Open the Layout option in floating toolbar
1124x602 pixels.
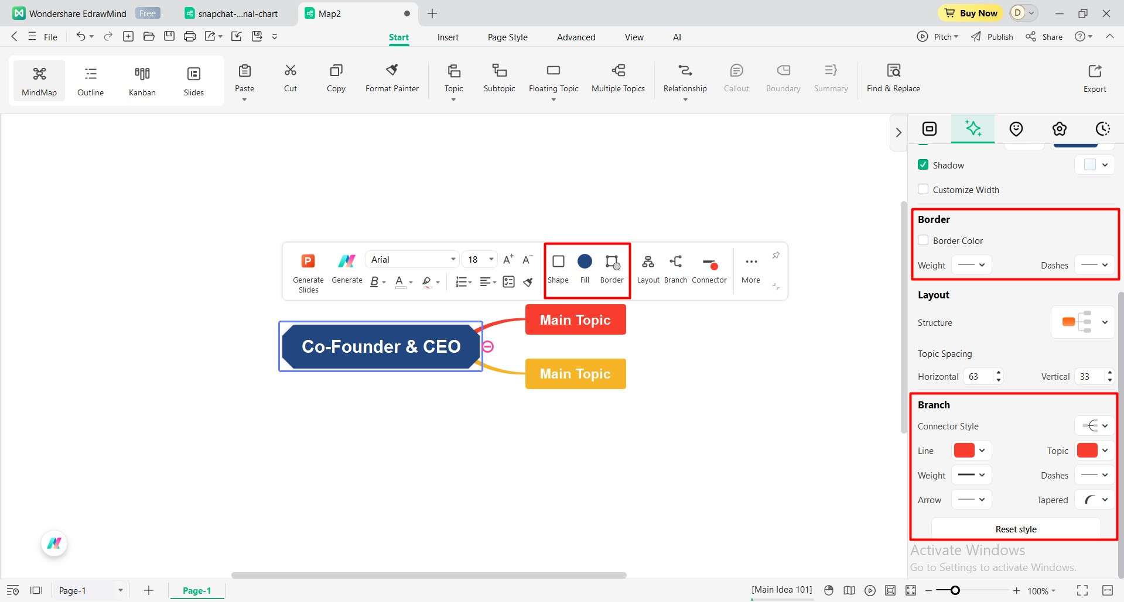click(x=648, y=270)
